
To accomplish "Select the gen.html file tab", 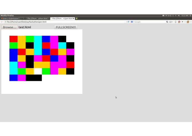I will (62, 18).
